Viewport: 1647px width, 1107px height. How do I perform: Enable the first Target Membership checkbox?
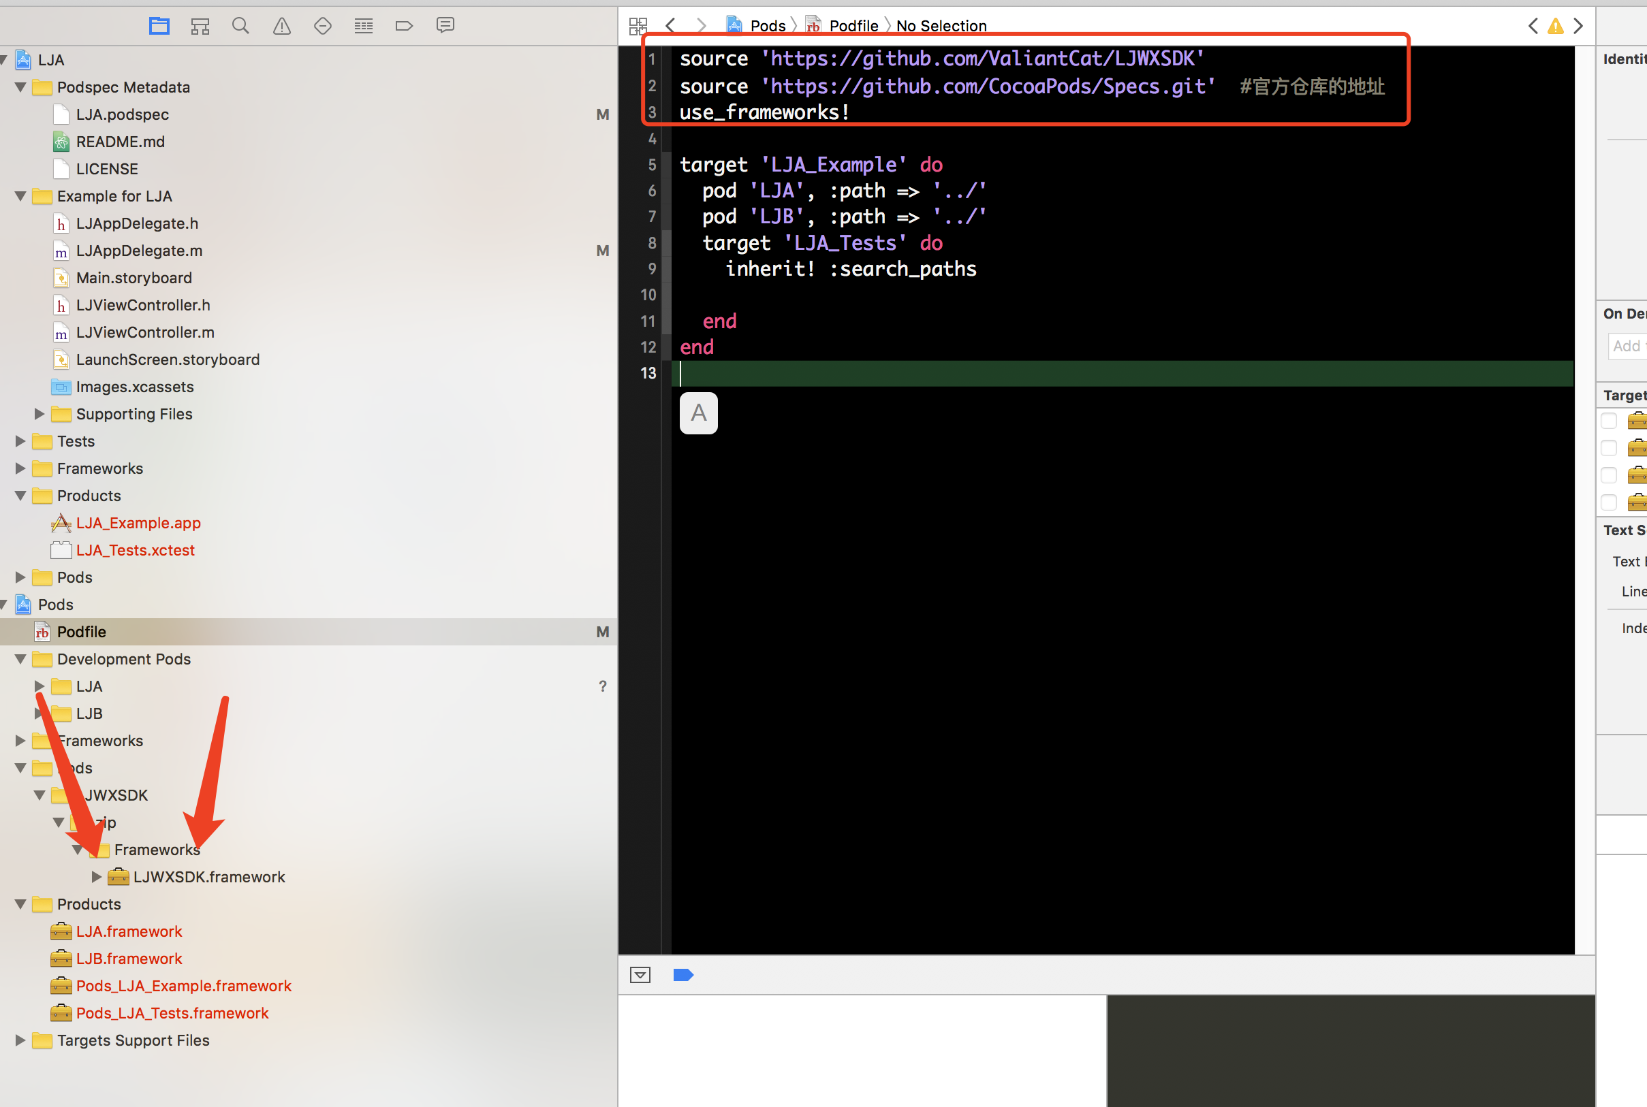point(1610,420)
